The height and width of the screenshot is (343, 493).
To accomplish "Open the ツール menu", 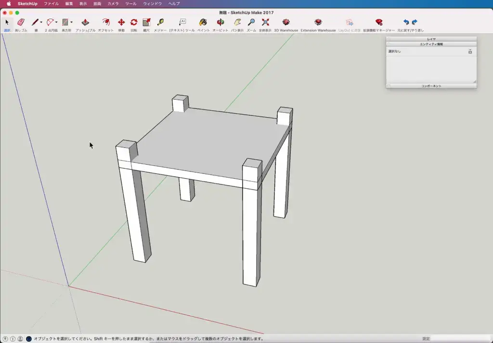I will click(x=131, y=4).
